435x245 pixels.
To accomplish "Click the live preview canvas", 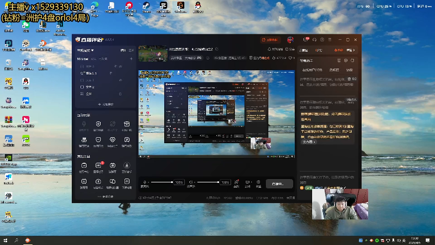I will tap(216, 114).
